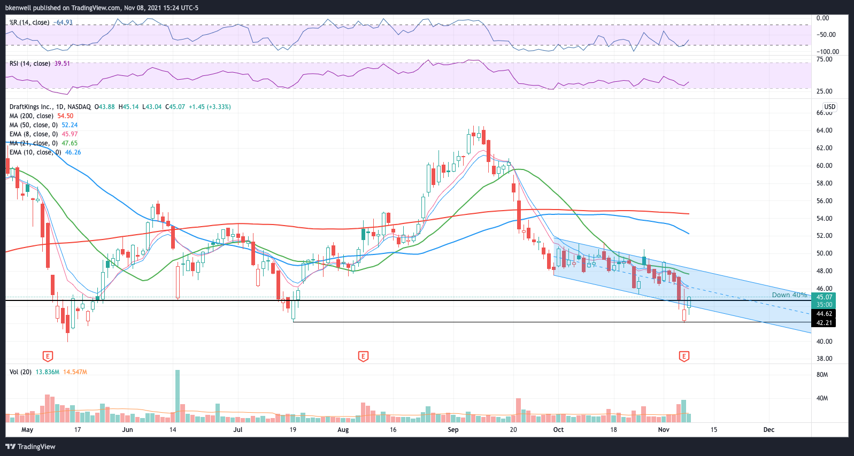Click the Sep label on the date axis
This screenshot has height=456, width=854.
[x=453, y=430]
